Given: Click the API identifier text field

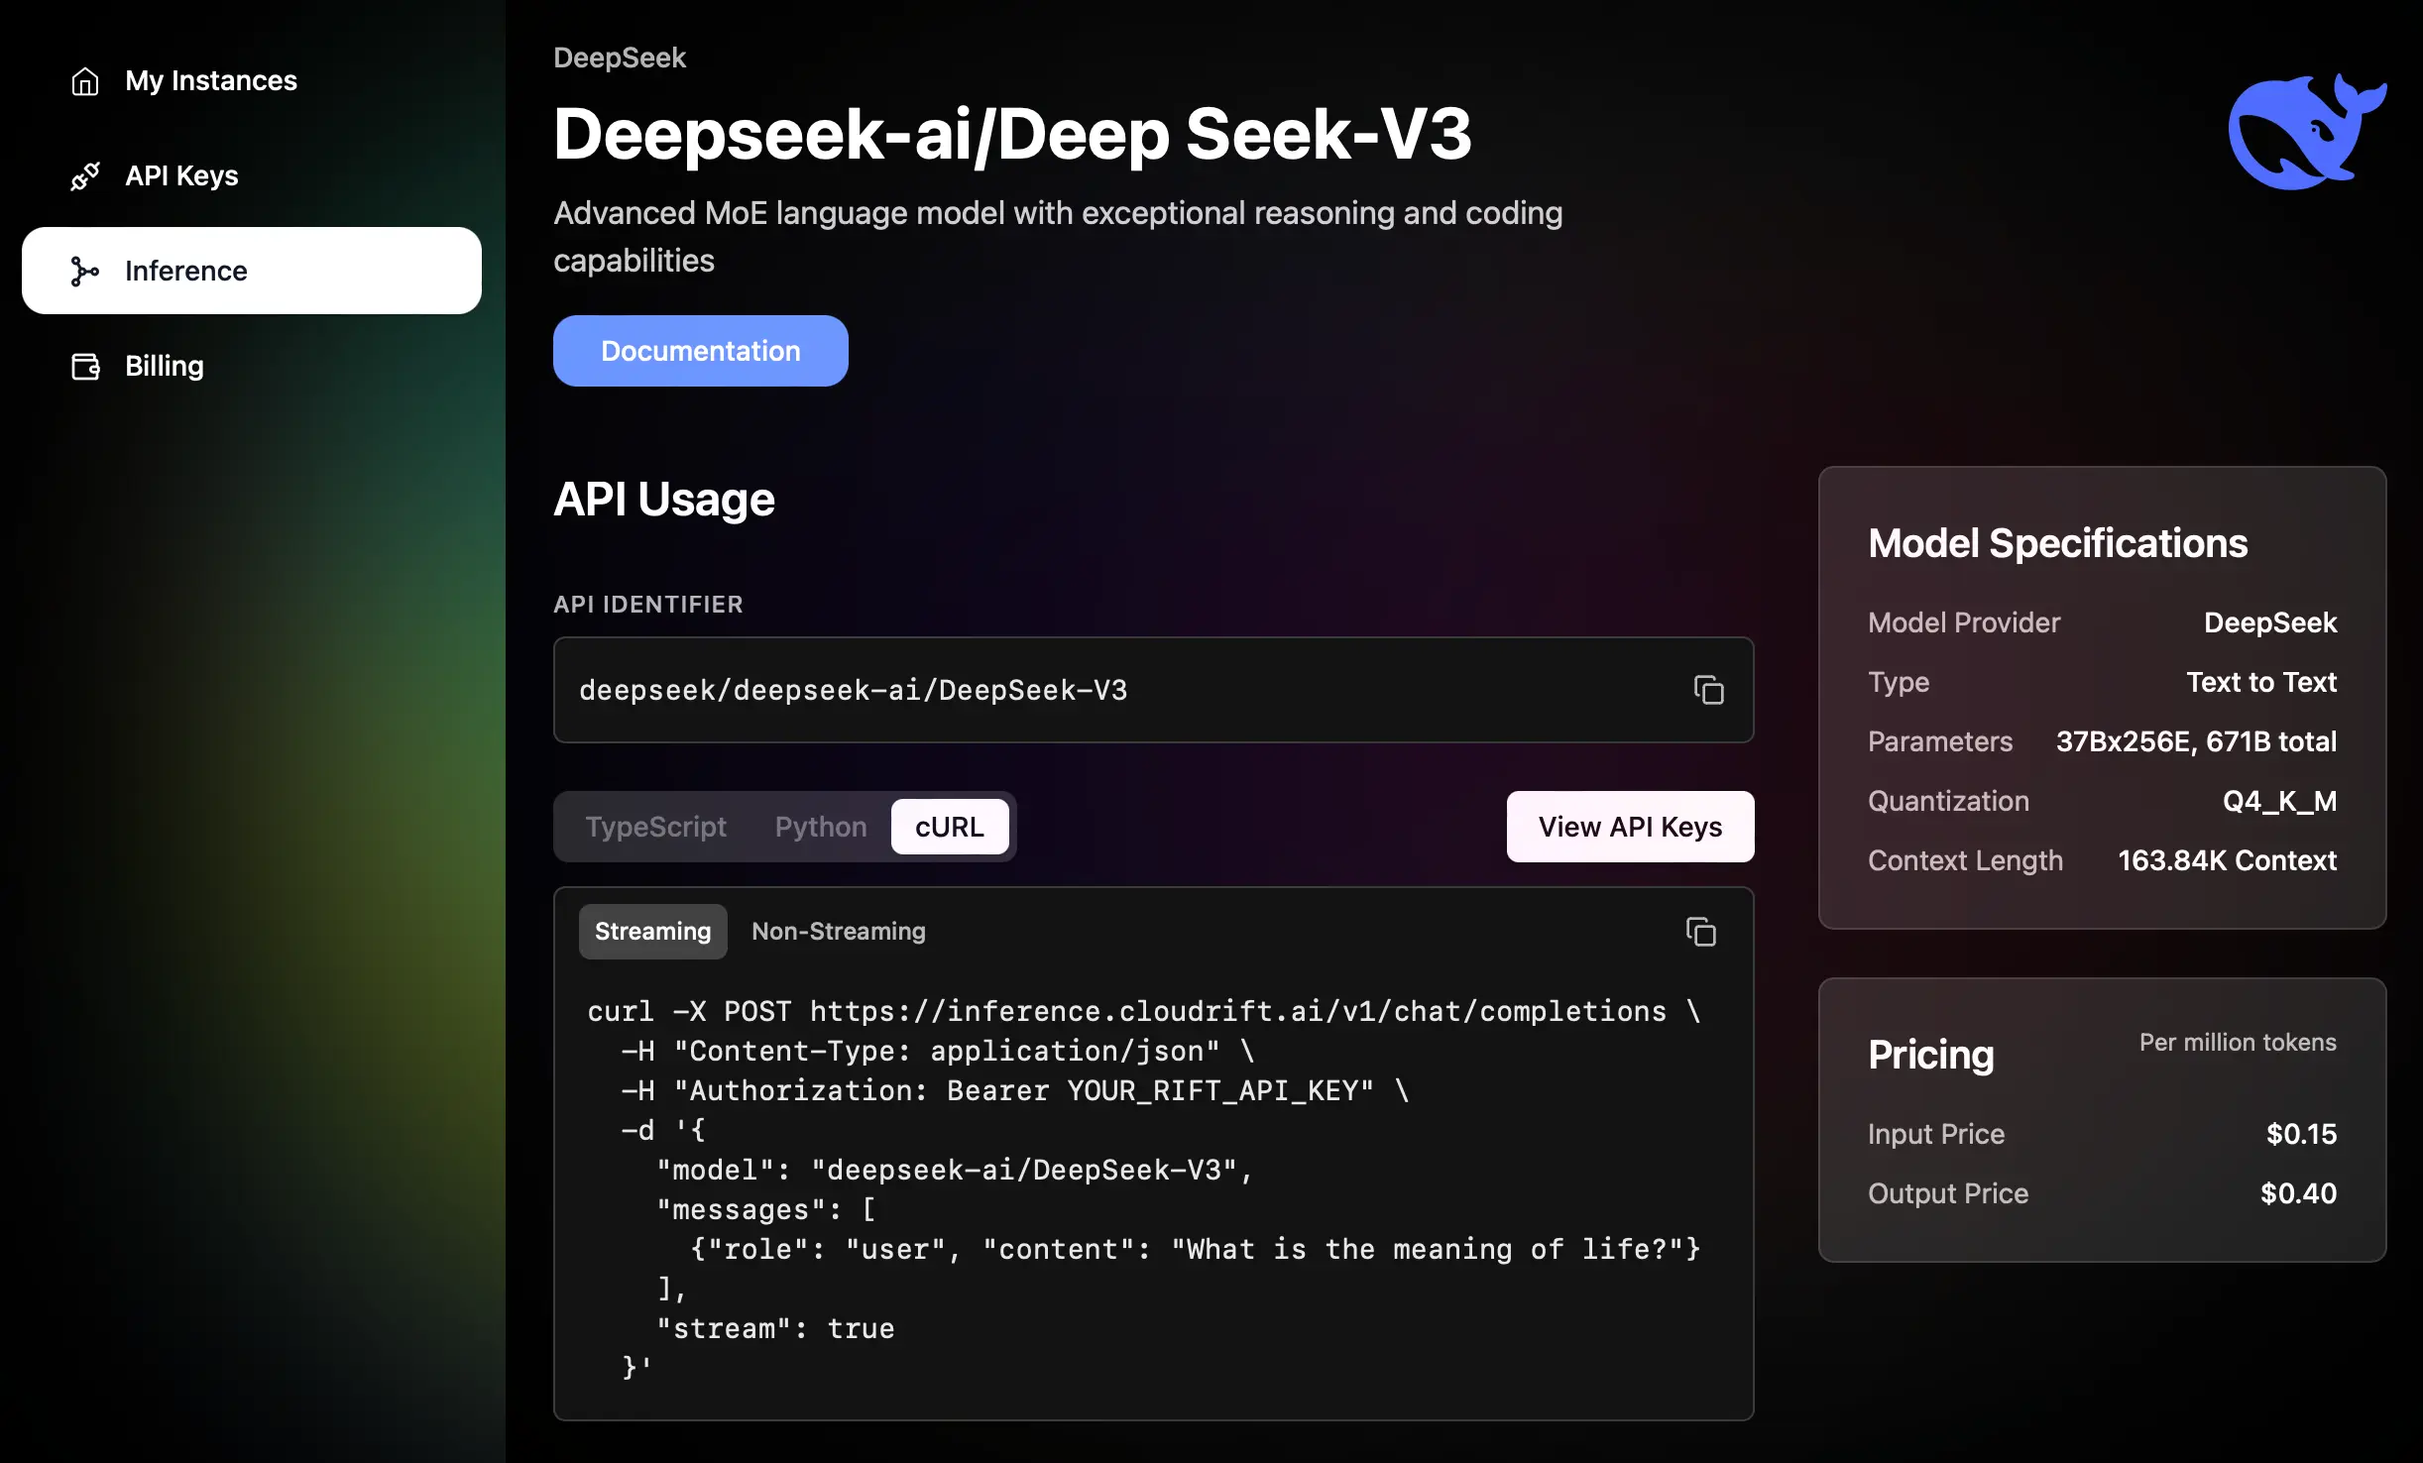Looking at the screenshot, I should tap(1091, 690).
